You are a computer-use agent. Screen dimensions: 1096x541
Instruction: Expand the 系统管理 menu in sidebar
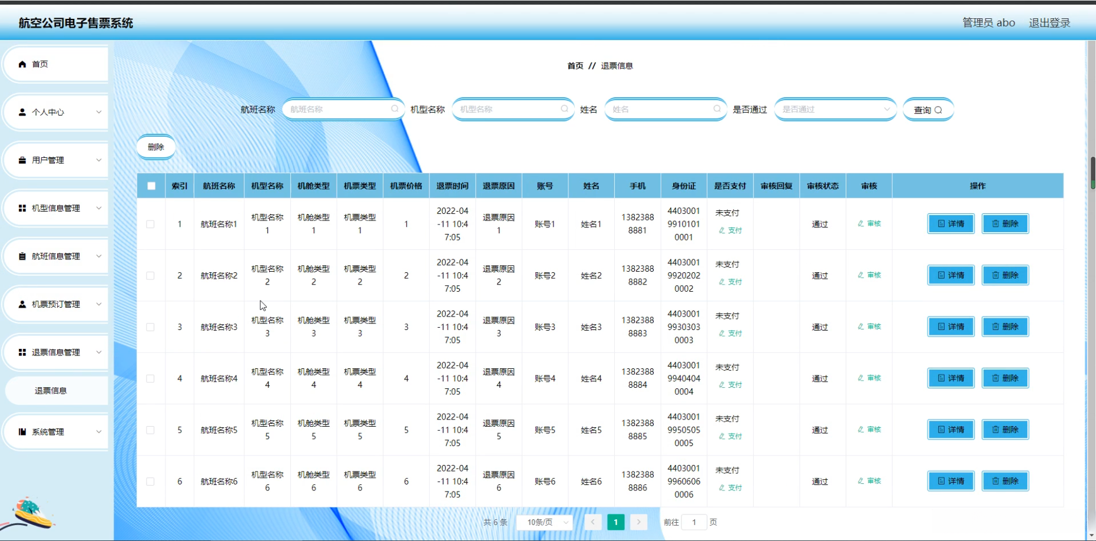57,432
